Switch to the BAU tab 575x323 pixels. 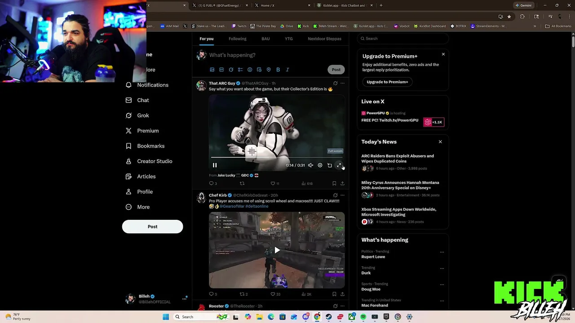[265, 39]
